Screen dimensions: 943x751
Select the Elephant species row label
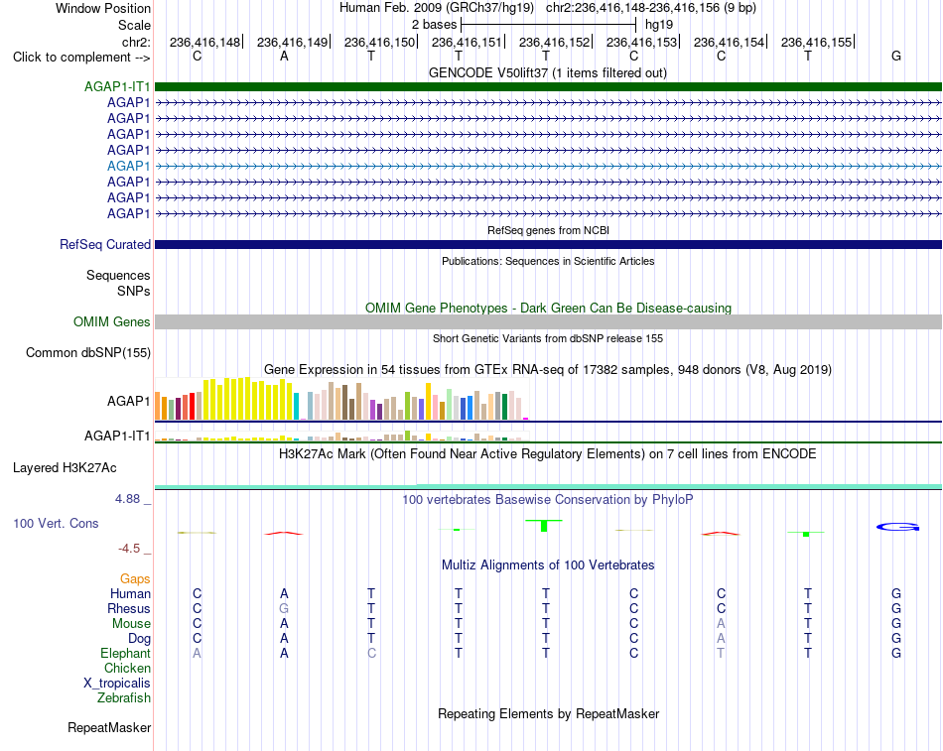pos(125,654)
